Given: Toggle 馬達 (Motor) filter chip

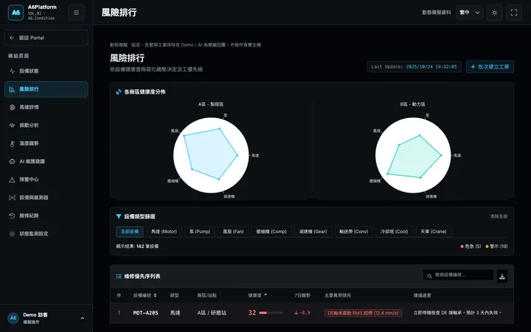Looking at the screenshot, I should tap(164, 232).
